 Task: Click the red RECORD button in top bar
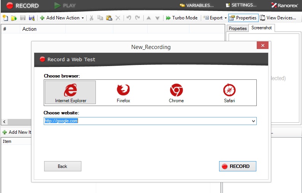pyautogui.click(x=22, y=6)
